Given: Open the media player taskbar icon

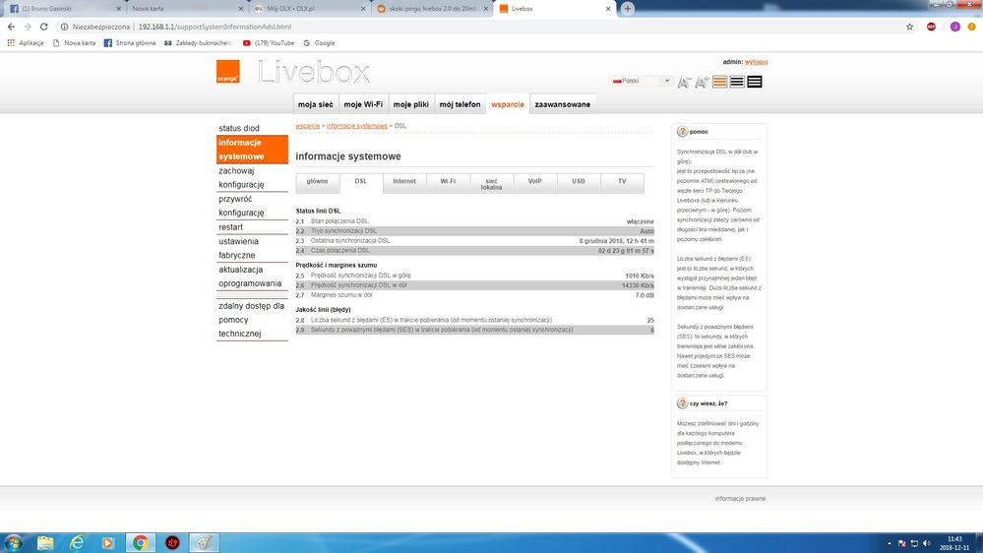Looking at the screenshot, I should 108,543.
